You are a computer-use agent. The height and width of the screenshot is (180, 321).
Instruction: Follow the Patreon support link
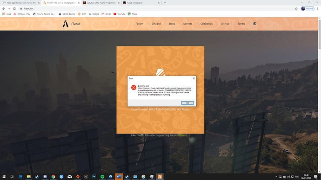click(x=182, y=135)
